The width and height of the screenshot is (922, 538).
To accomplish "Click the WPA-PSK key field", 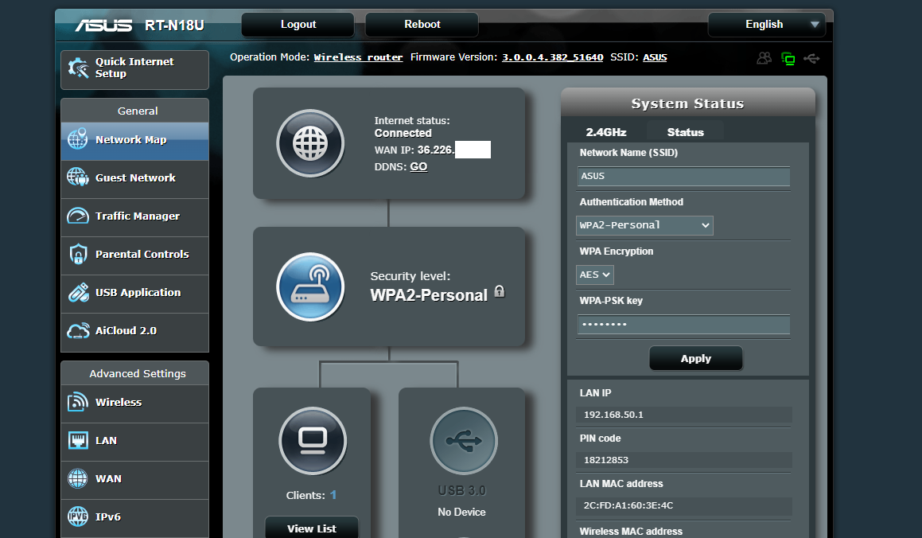I will click(683, 325).
